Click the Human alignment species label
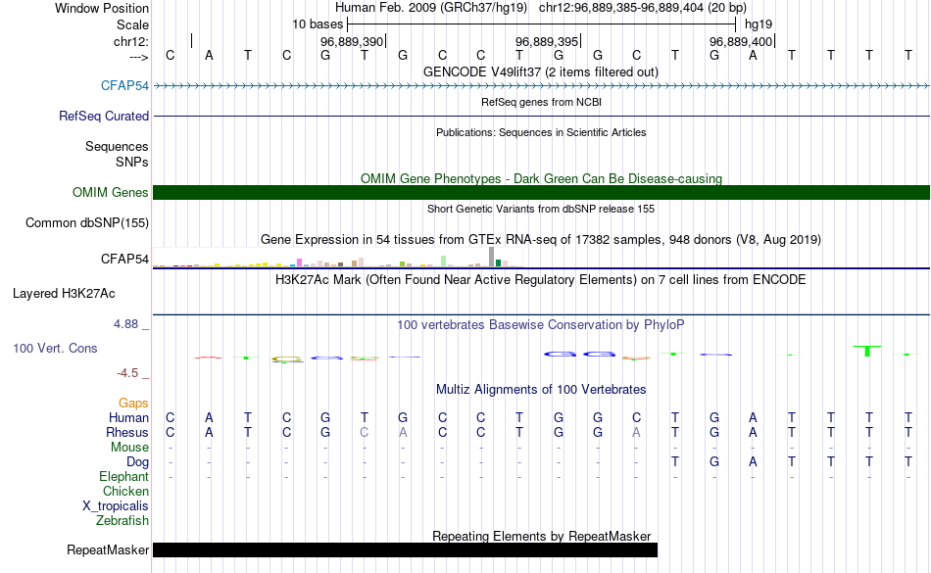 128,417
